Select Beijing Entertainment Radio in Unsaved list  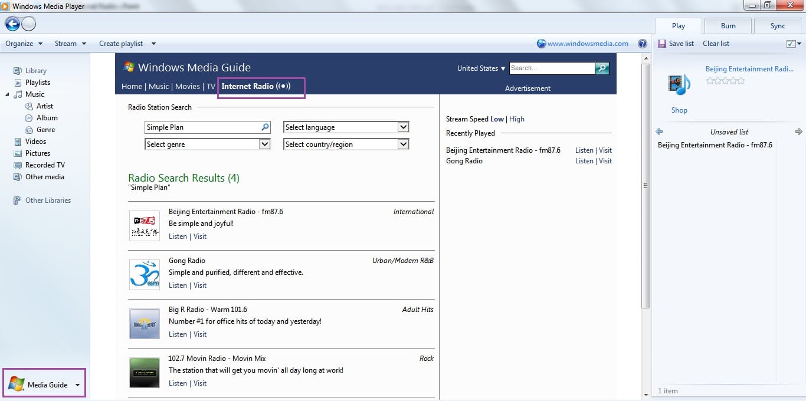click(715, 145)
